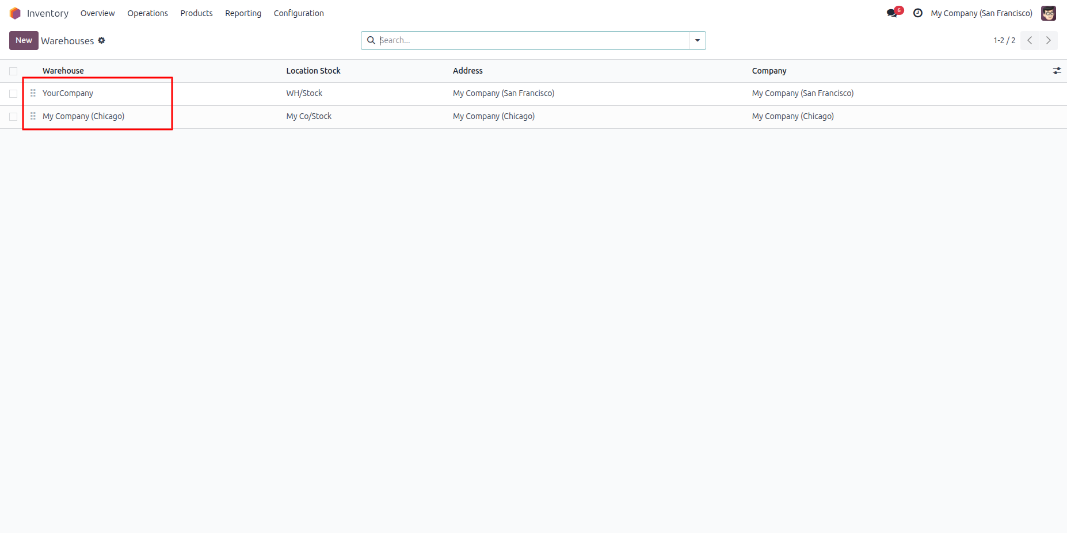This screenshot has height=533, width=1067.
Task: Open the messages chat bubble icon
Action: tap(892, 13)
